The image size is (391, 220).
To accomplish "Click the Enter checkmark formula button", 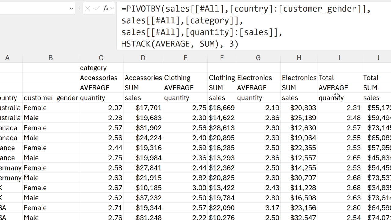I will [97, 9].
